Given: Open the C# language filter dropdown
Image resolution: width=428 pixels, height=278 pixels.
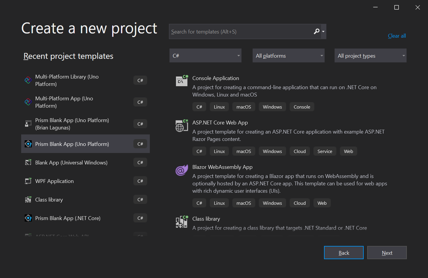Looking at the screenshot, I should [x=205, y=56].
